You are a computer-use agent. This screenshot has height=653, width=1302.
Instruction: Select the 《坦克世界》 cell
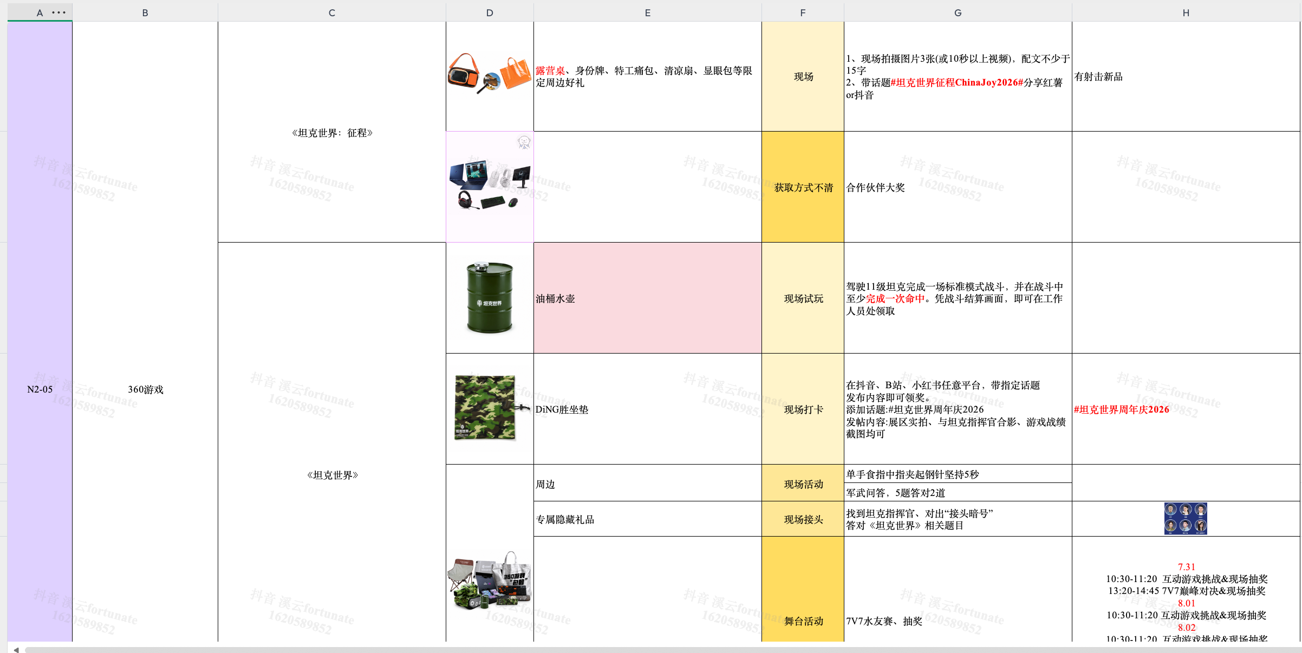(332, 442)
